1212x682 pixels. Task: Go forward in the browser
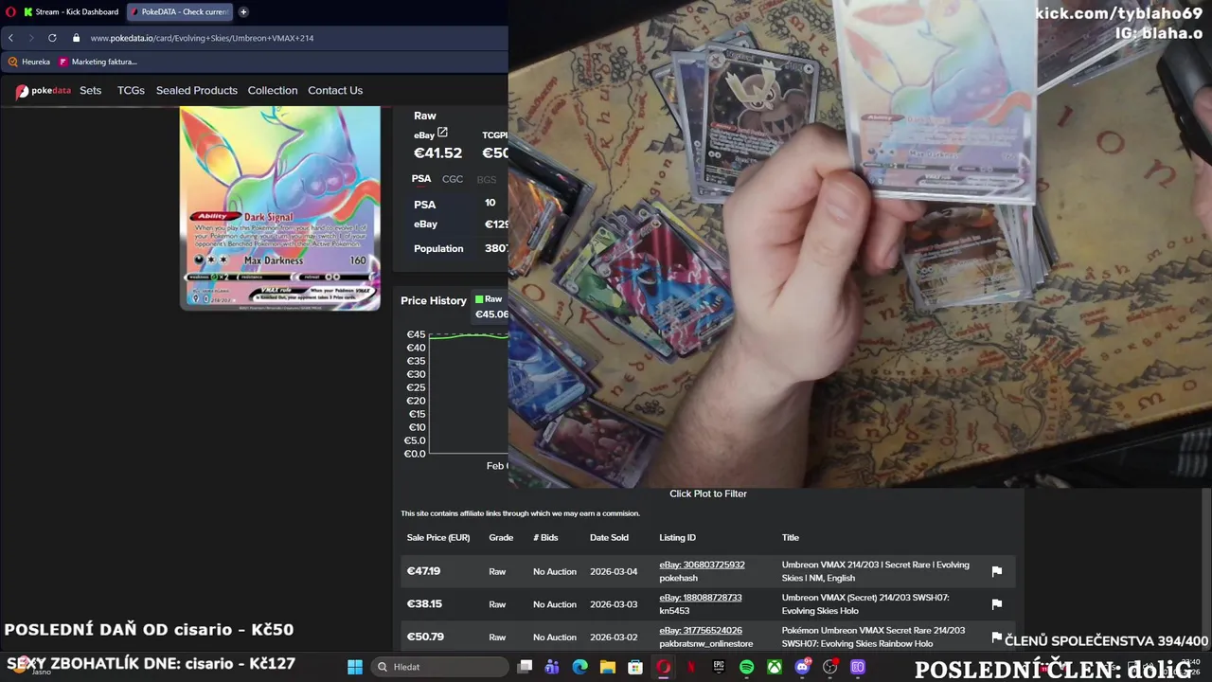31,38
